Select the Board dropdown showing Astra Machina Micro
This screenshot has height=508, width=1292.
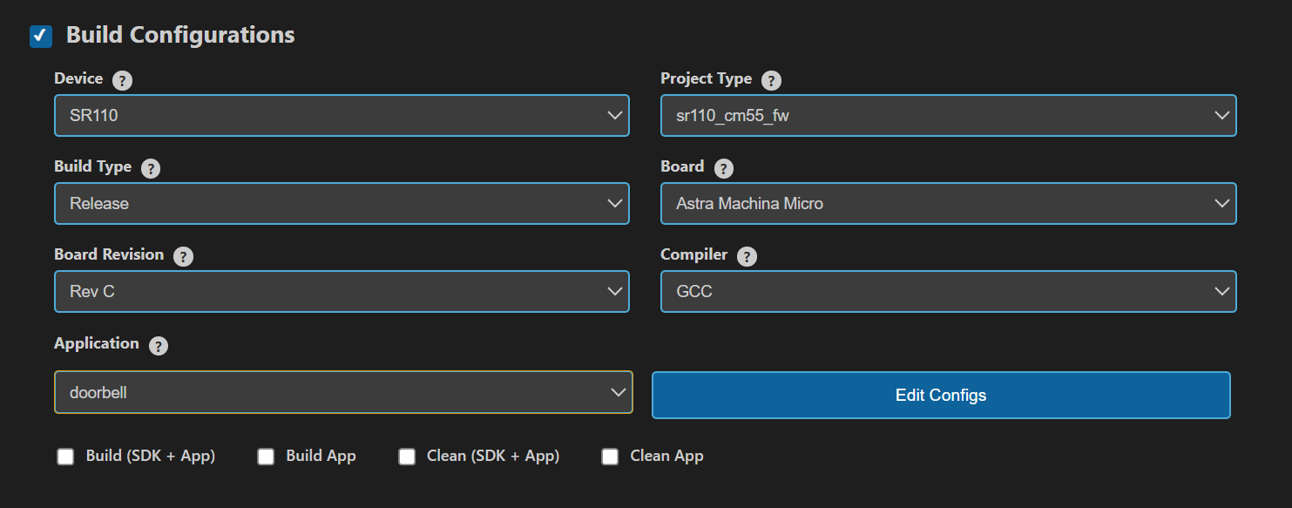click(x=948, y=203)
